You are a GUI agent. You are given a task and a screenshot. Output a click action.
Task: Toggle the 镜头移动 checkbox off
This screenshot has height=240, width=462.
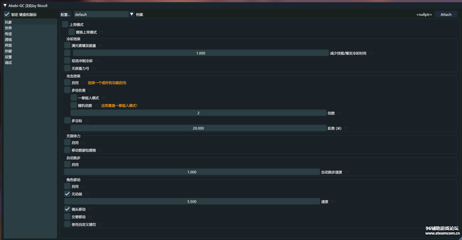coord(67,209)
